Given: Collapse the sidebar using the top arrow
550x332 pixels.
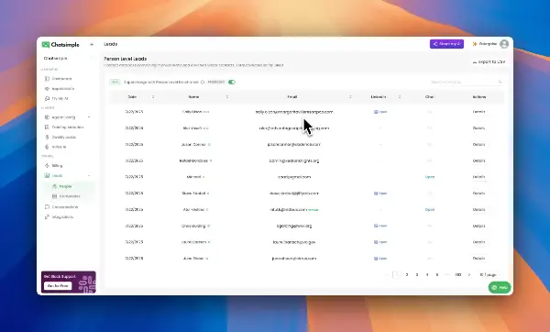Looking at the screenshot, I should pyautogui.click(x=92, y=45).
